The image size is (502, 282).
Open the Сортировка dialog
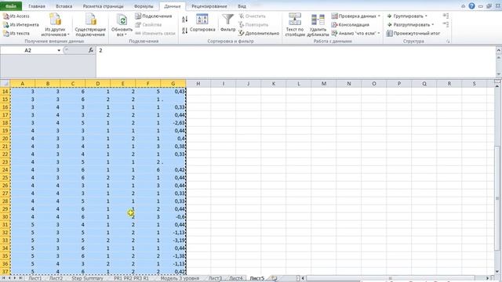pyautogui.click(x=202, y=23)
